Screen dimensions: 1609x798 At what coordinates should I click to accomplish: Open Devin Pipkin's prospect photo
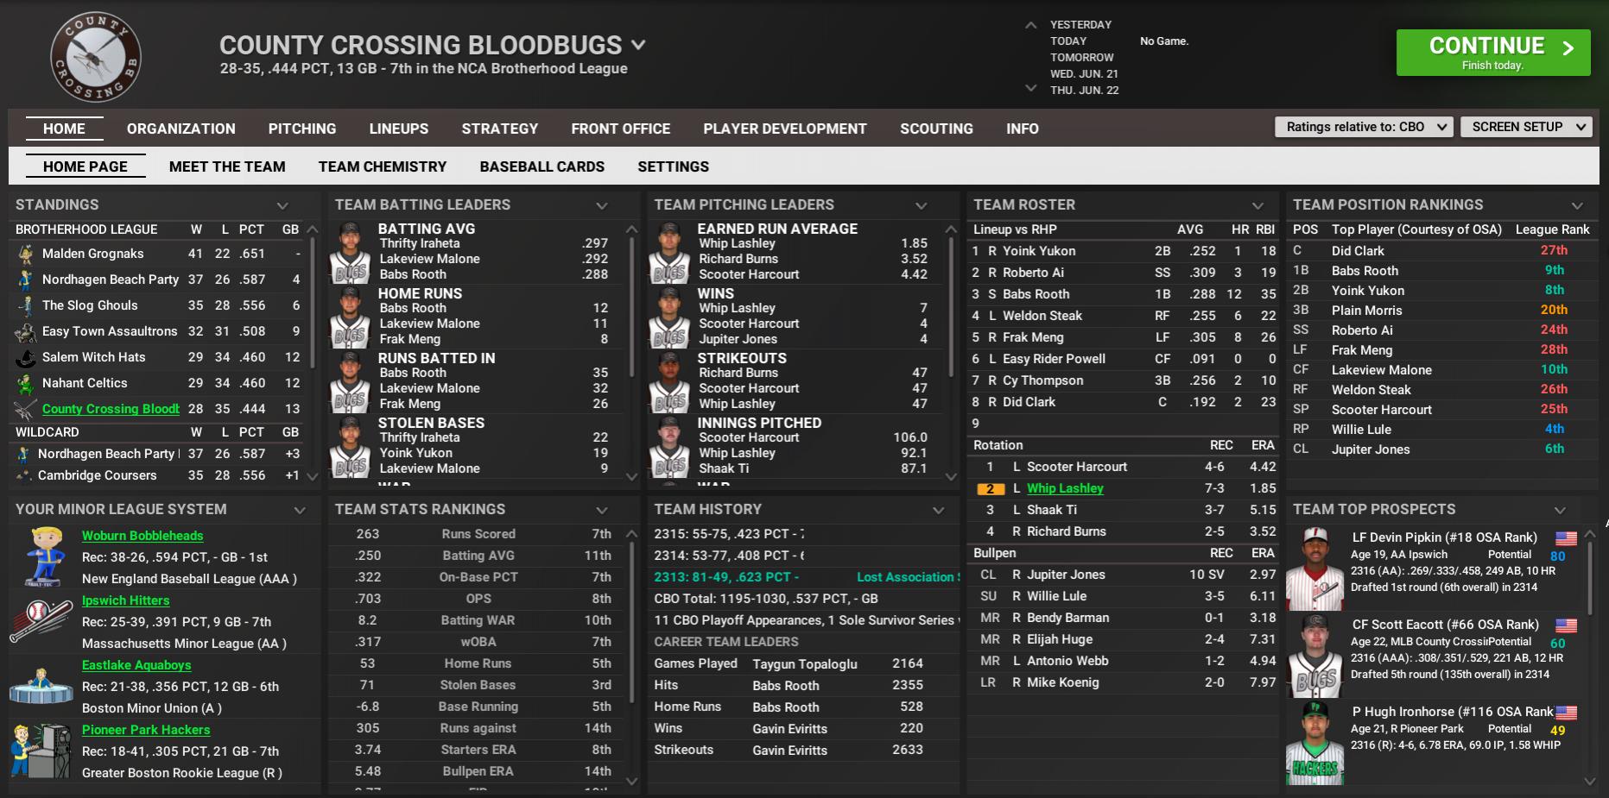[x=1314, y=569]
